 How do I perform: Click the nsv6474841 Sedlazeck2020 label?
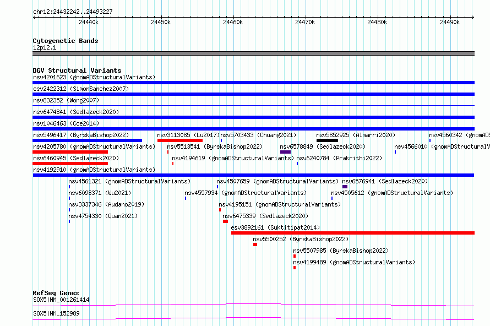coord(76,112)
